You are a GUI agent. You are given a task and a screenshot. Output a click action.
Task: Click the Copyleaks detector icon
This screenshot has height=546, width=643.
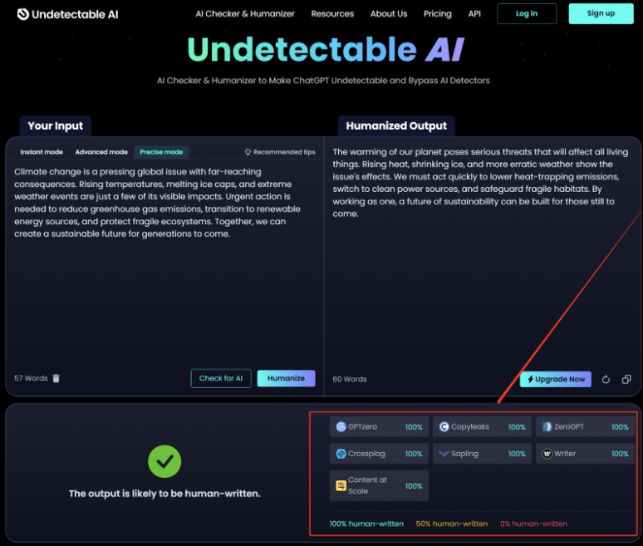click(x=444, y=427)
